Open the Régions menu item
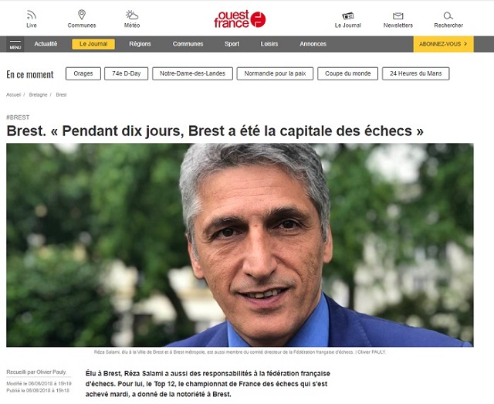Viewport: 494px width, 404px height. 140,44
